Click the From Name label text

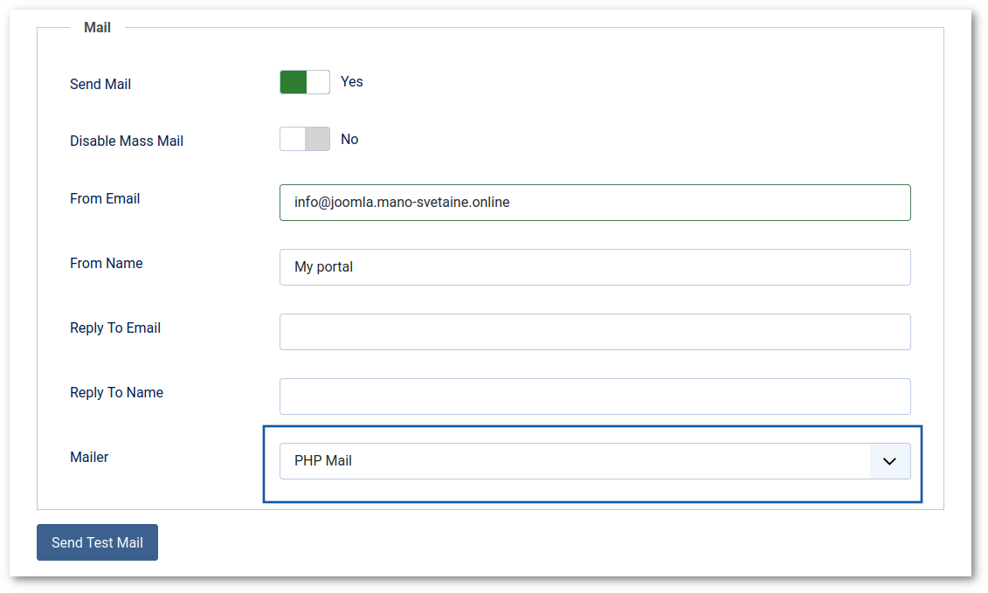pos(106,264)
